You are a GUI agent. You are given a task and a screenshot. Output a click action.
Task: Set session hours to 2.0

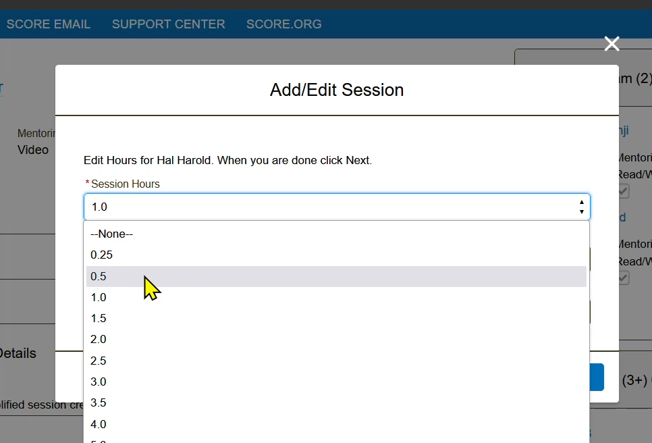(99, 339)
